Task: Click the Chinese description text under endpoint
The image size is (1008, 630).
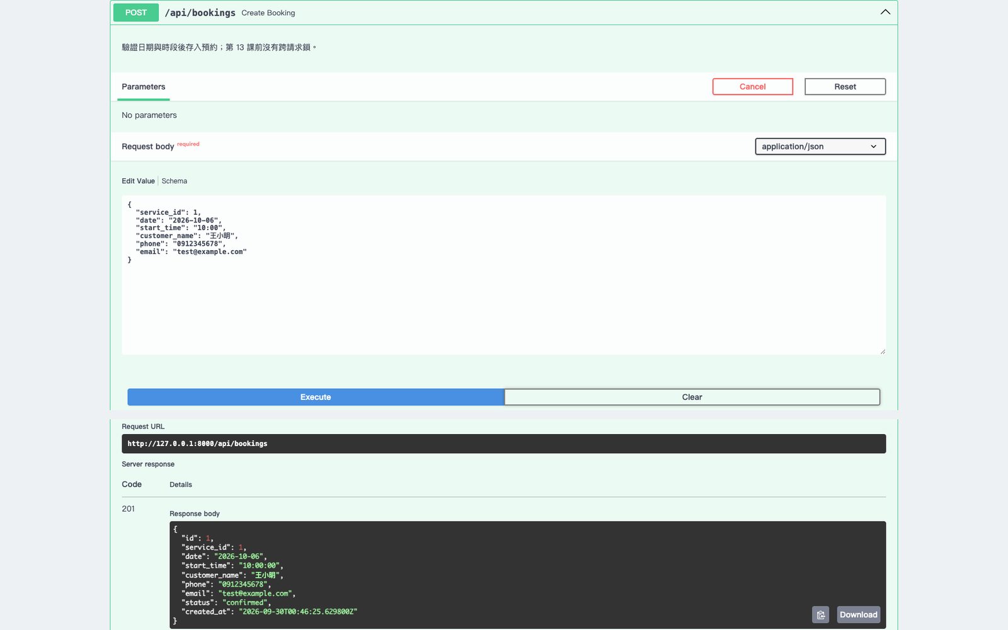Action: click(x=219, y=47)
